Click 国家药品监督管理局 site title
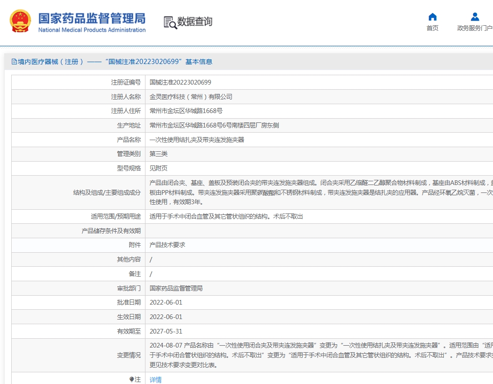493x384 pixels. pos(92,19)
